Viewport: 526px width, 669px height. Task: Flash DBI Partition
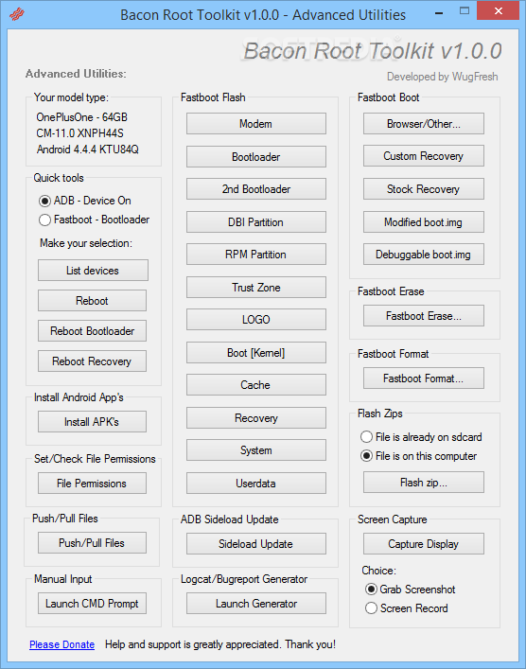click(256, 221)
